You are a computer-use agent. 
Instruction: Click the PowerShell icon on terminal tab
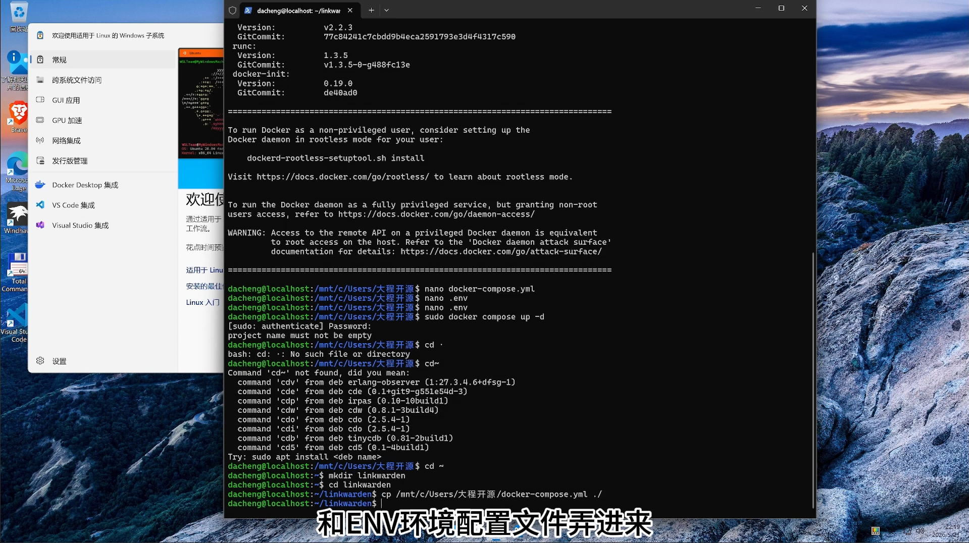pyautogui.click(x=248, y=10)
